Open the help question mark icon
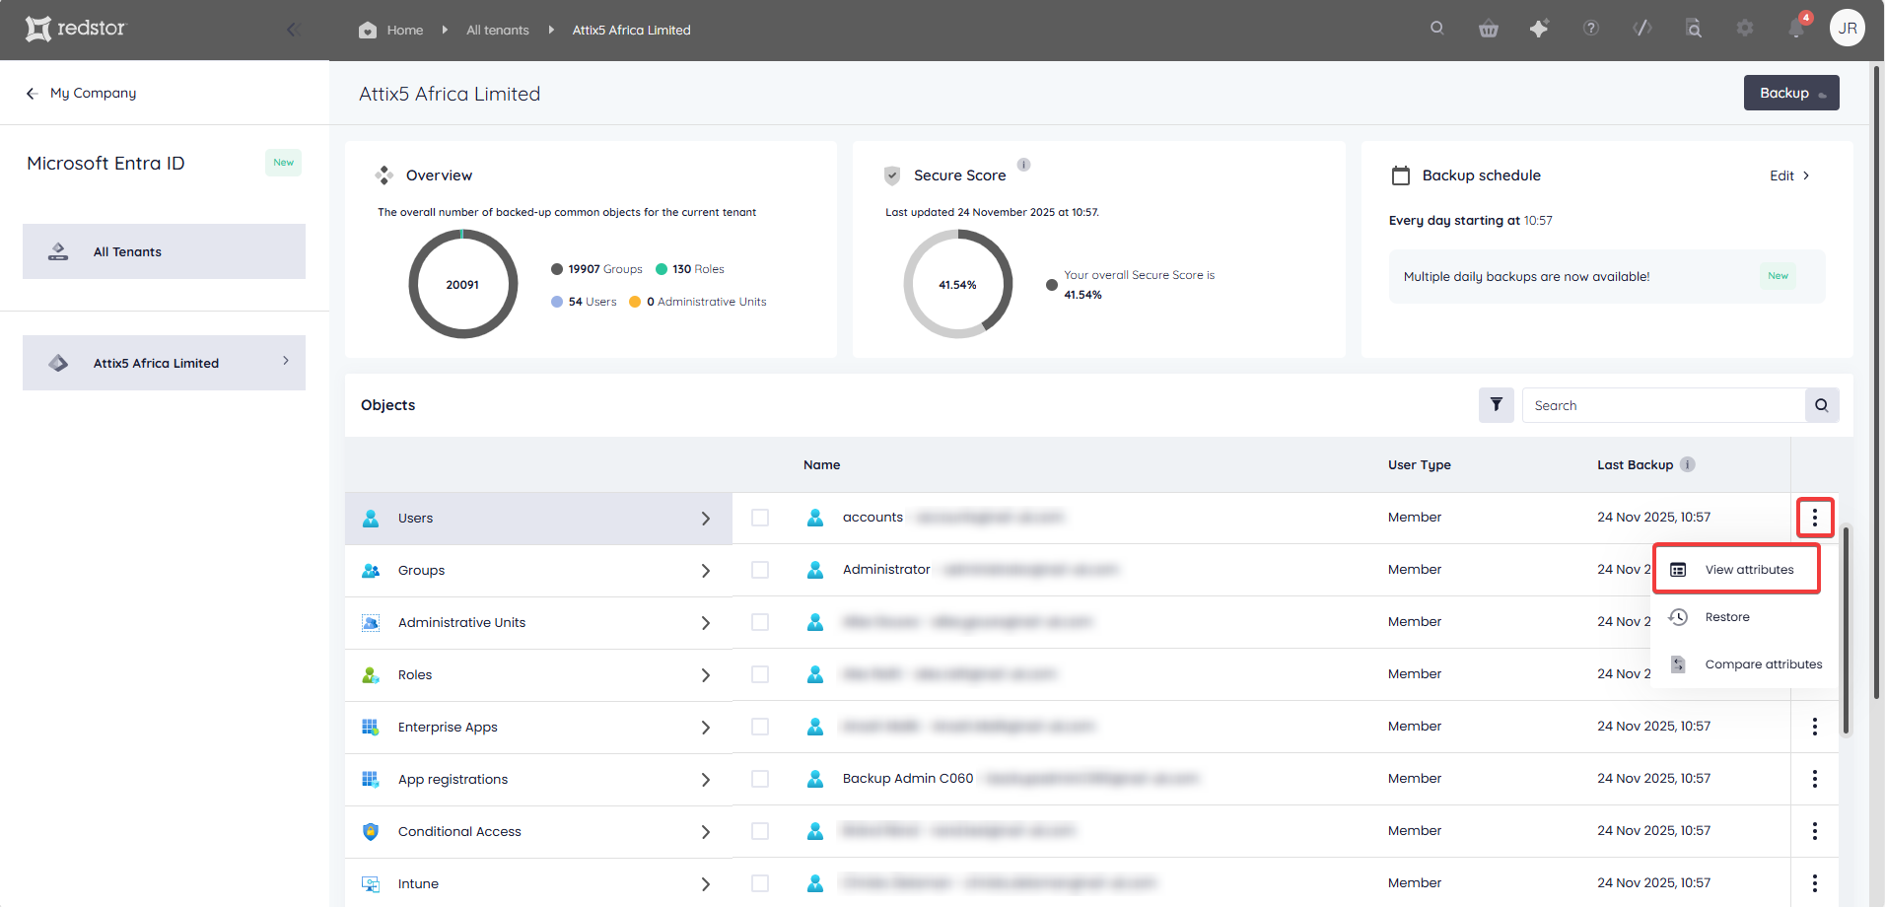Image resolution: width=1885 pixels, height=907 pixels. [1591, 28]
